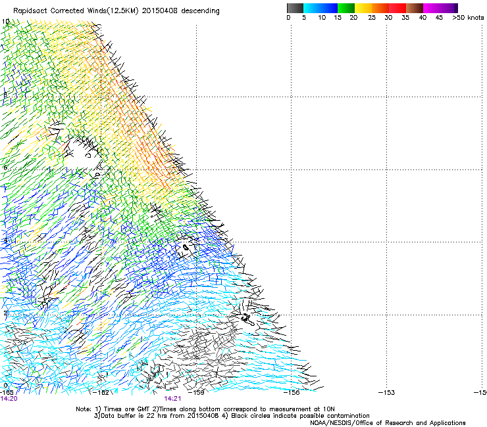Click the '20150408 descending' title text
This screenshot has width=487, height=427.
pyautogui.click(x=181, y=11)
